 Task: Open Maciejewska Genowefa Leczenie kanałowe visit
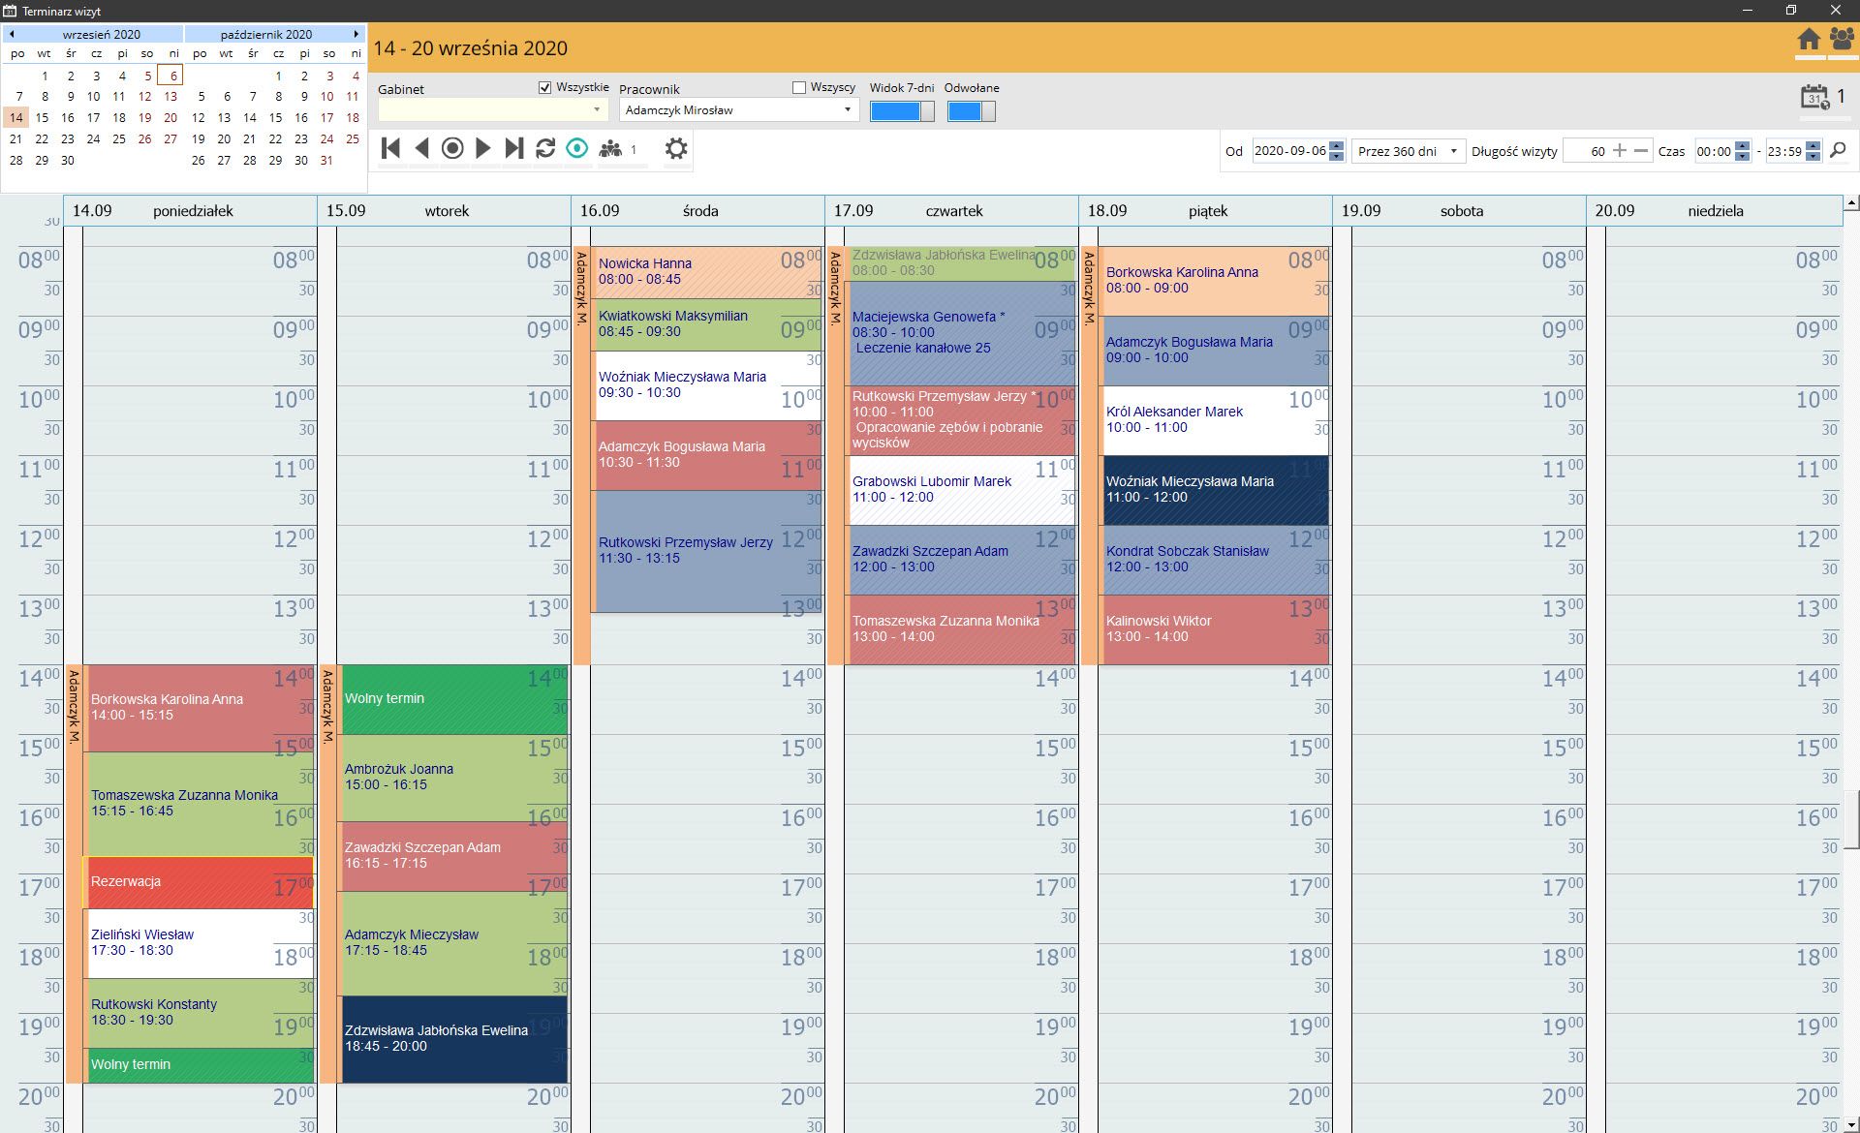tap(961, 333)
